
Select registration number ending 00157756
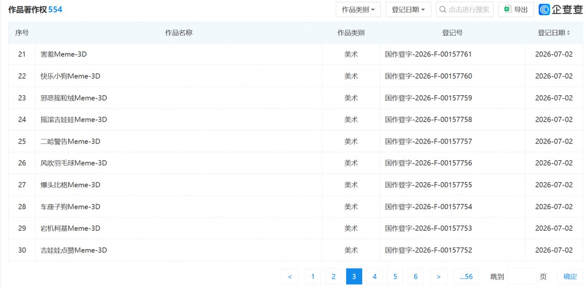click(x=429, y=163)
